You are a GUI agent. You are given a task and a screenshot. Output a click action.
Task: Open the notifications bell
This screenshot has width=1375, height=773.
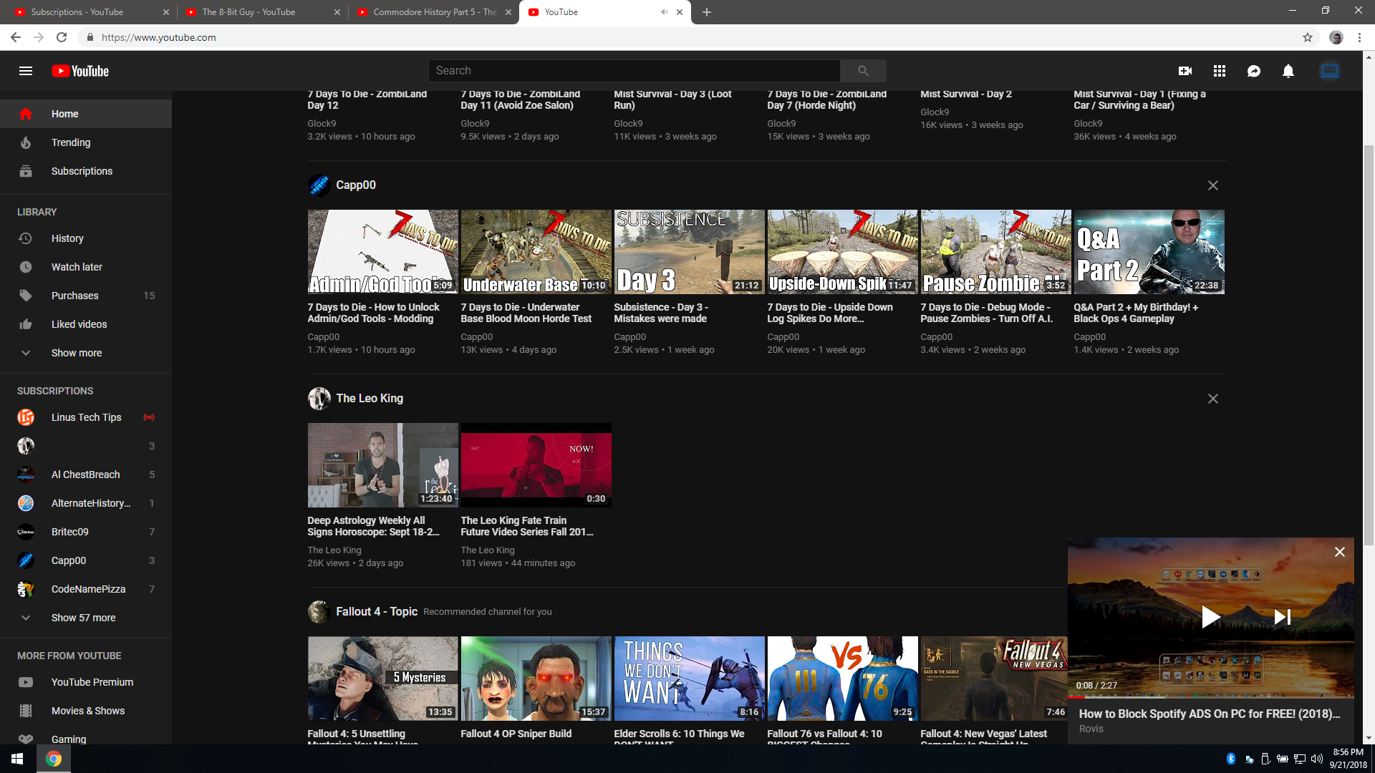[1288, 70]
